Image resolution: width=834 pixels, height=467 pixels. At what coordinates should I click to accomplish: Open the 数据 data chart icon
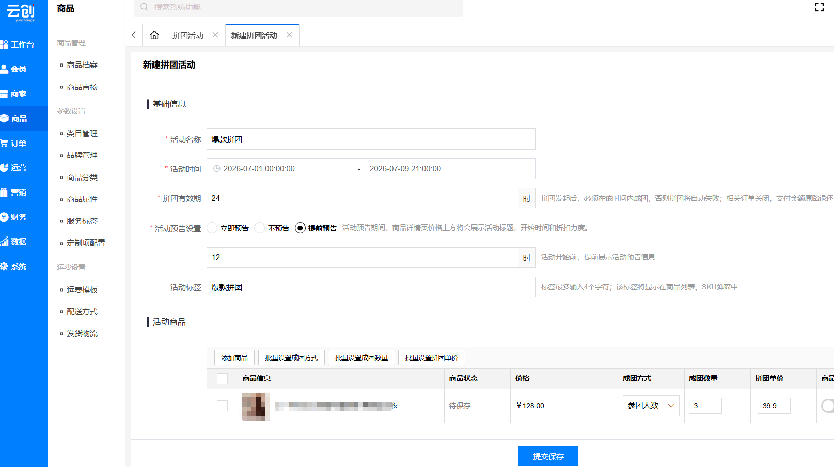[4, 241]
